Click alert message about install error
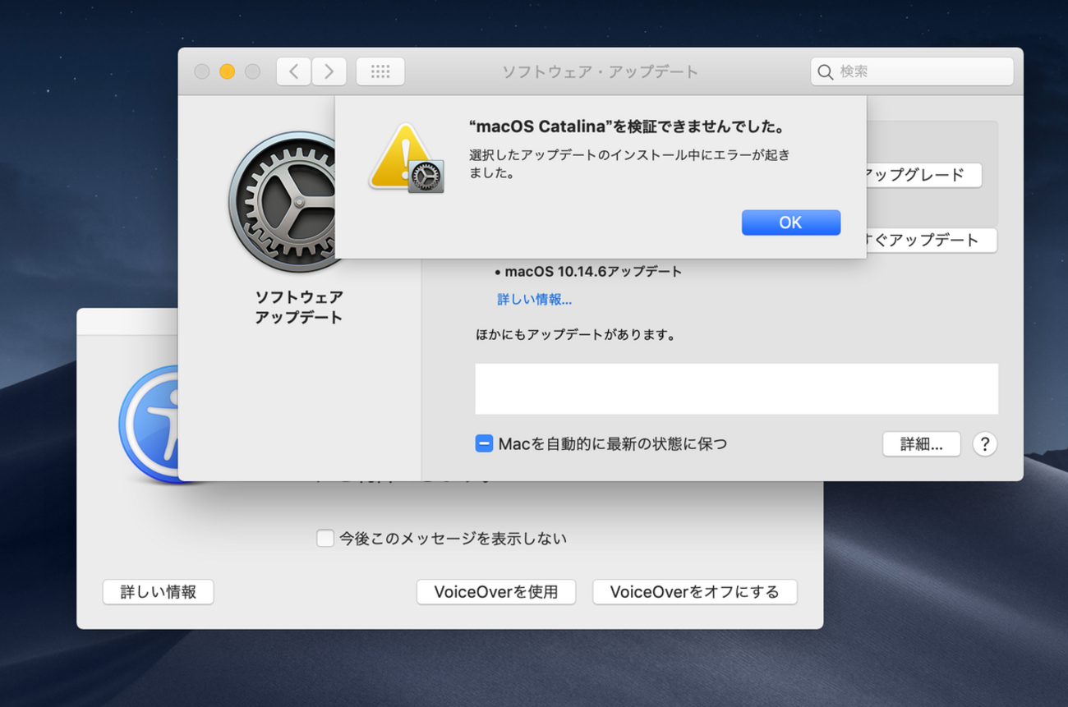 point(629,163)
